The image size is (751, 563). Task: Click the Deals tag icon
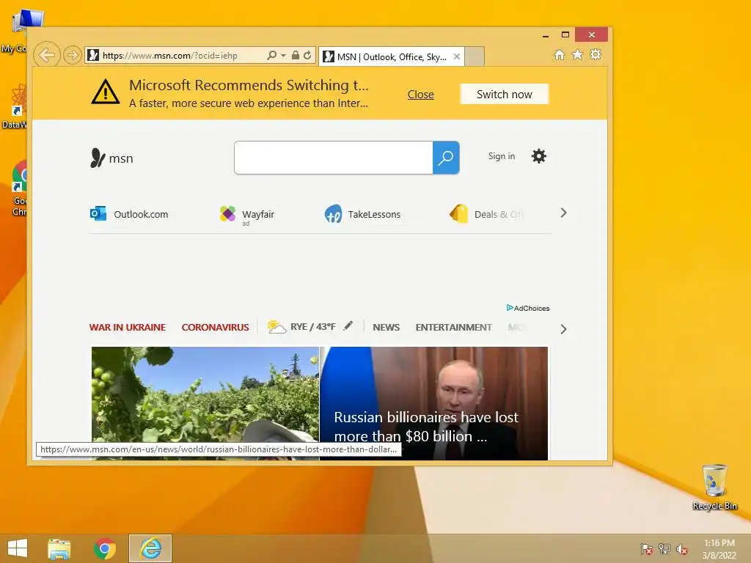[x=459, y=213]
